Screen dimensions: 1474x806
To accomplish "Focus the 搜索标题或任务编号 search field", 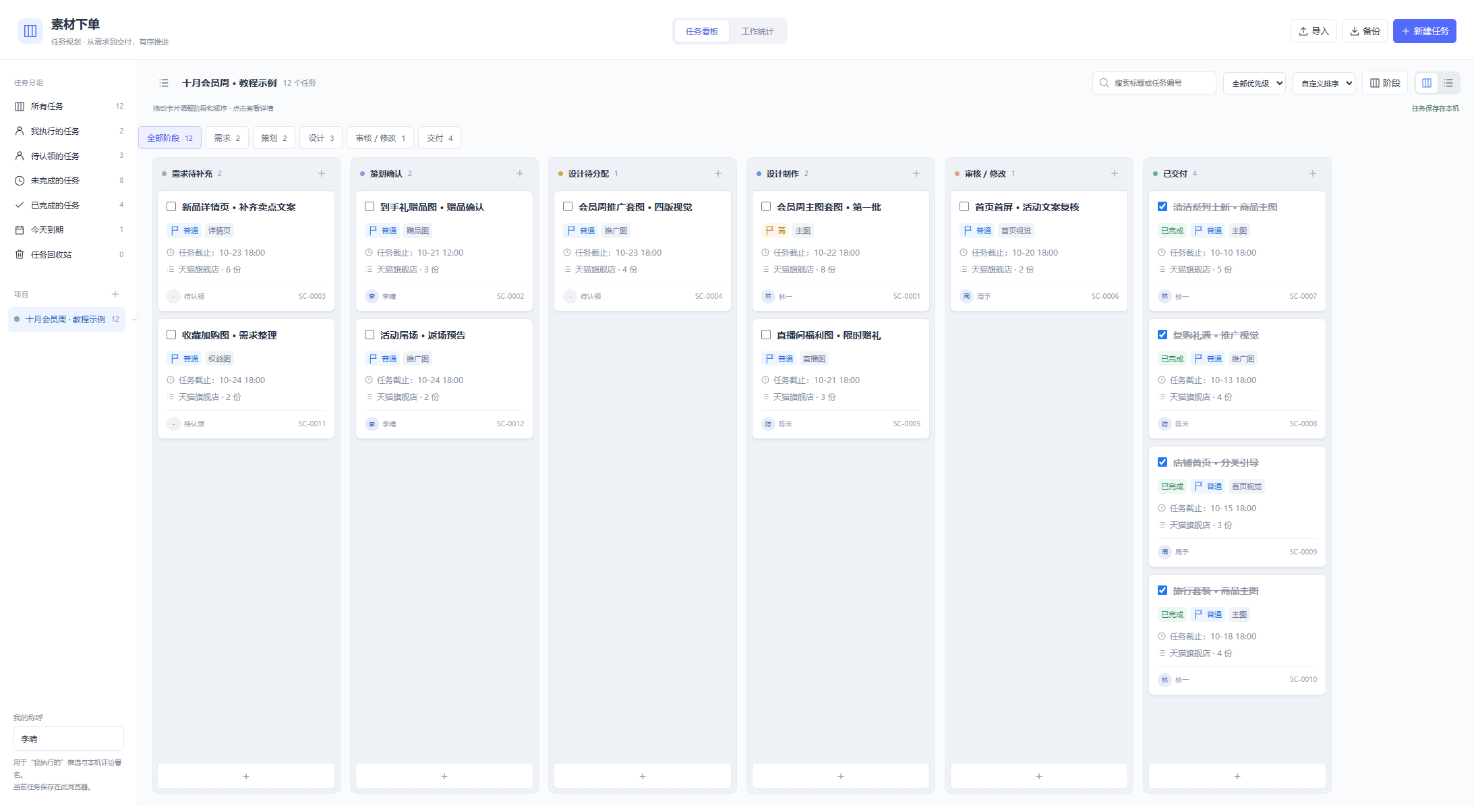I will tap(1154, 83).
